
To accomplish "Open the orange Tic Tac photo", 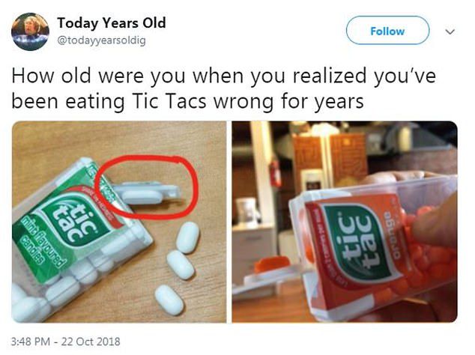I will (x=345, y=222).
